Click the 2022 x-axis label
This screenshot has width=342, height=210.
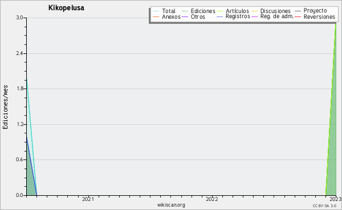coord(212,199)
